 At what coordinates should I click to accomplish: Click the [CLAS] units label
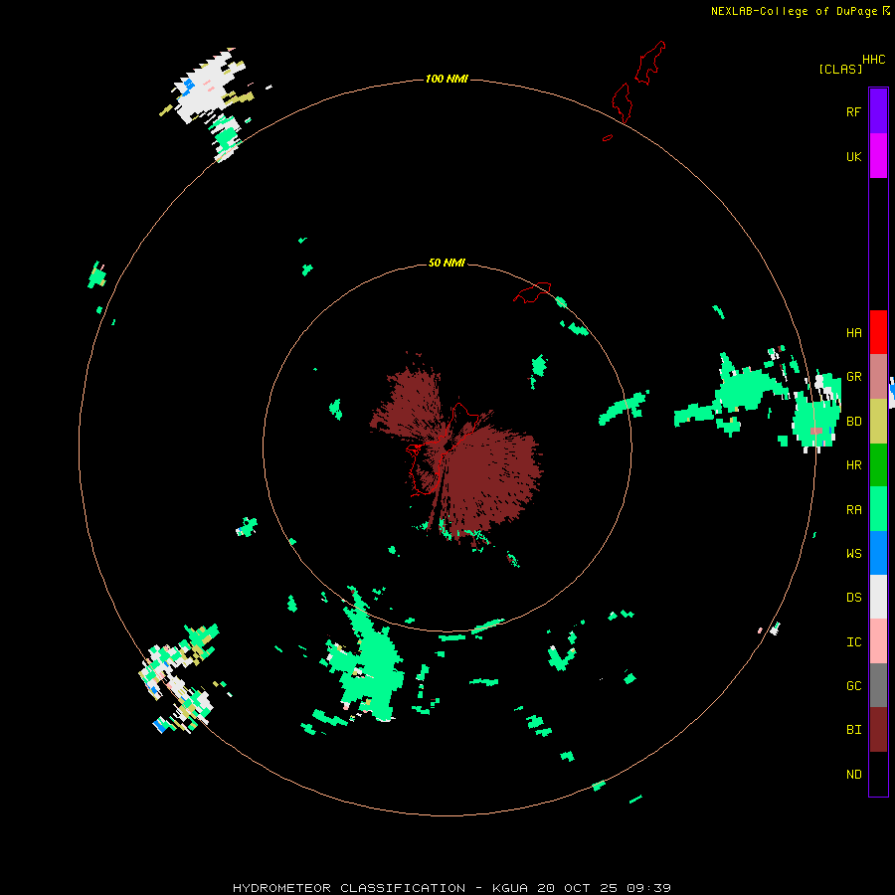(840, 69)
